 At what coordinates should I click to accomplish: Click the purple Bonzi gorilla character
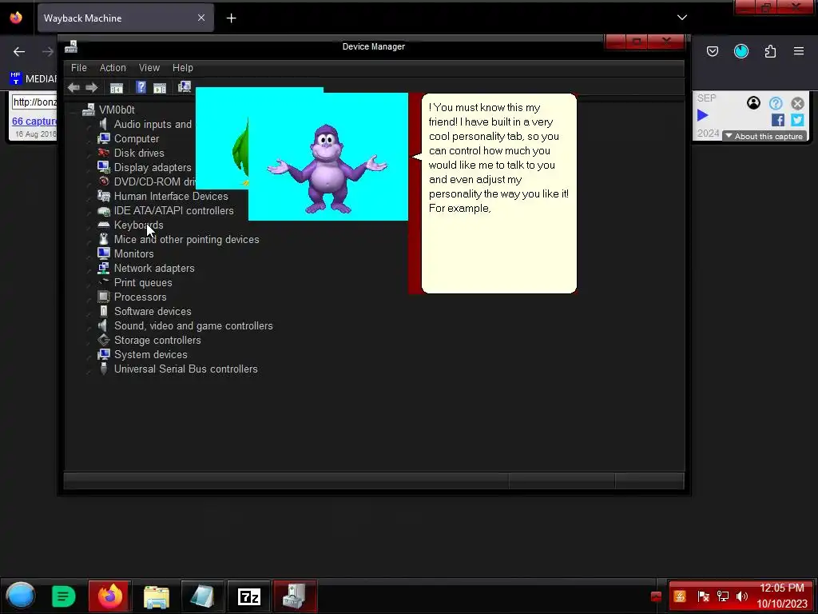click(327, 168)
